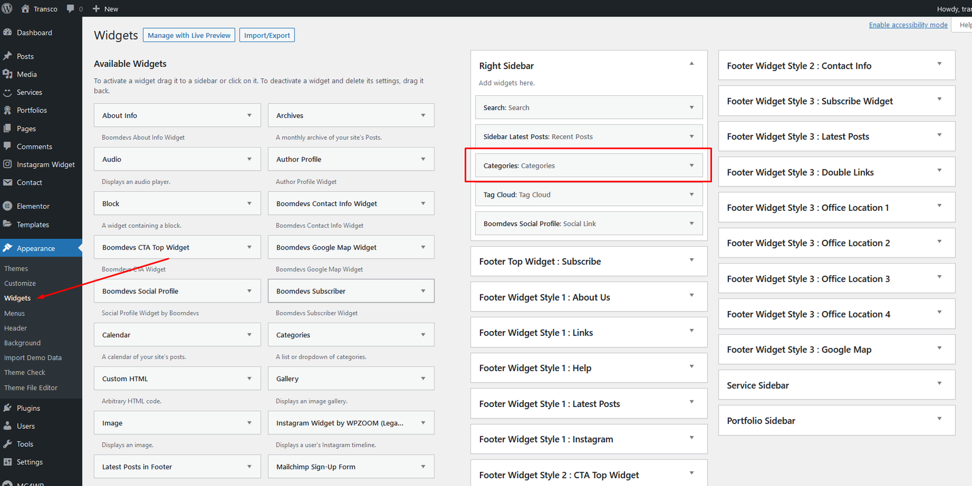Expand the Categories widget in Right Sidebar

691,166
